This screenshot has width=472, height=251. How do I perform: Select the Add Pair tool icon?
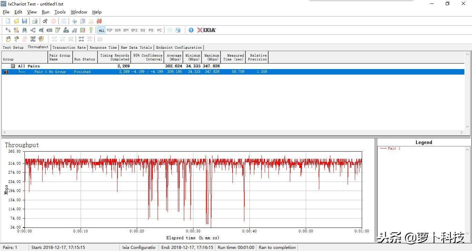pyautogui.click(x=8, y=30)
